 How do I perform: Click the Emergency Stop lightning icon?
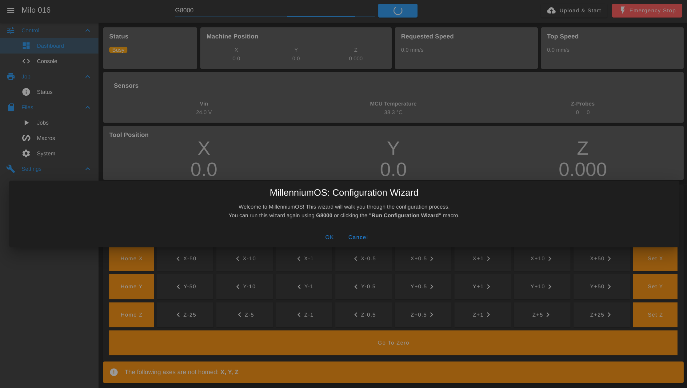click(x=623, y=10)
